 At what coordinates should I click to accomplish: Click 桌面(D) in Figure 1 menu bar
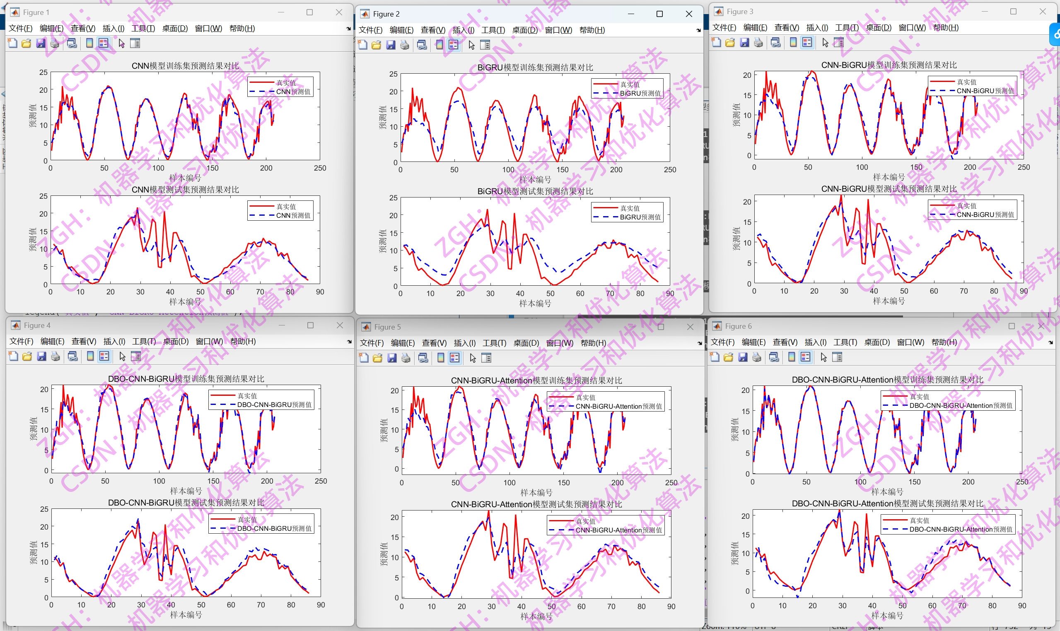pos(175,29)
